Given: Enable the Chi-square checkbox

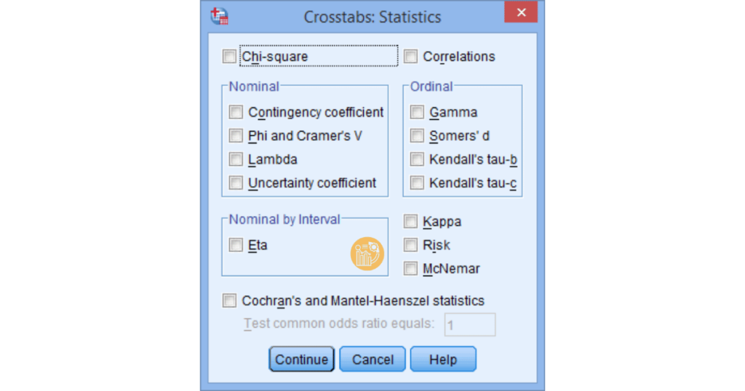Looking at the screenshot, I should tap(229, 57).
